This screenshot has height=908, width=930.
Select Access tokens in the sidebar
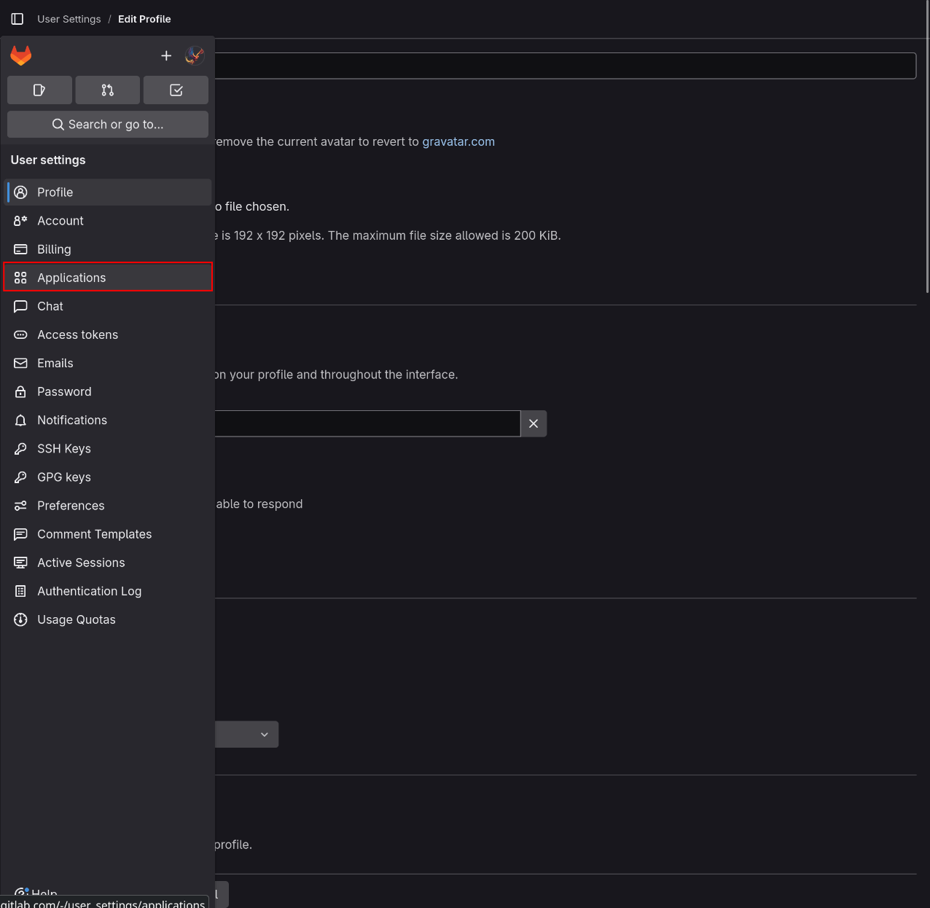77,334
